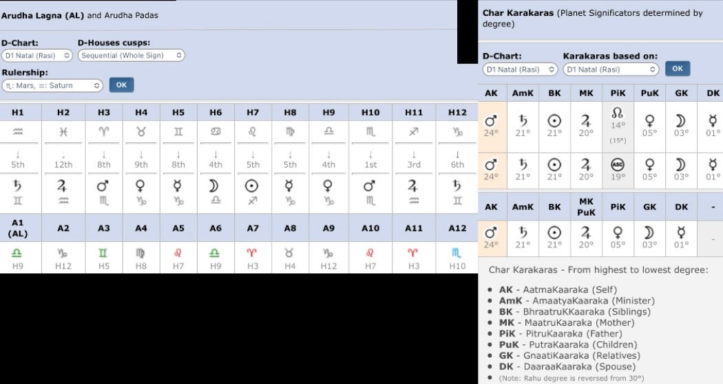Click OK button beside Rulership dropdown

click(121, 85)
